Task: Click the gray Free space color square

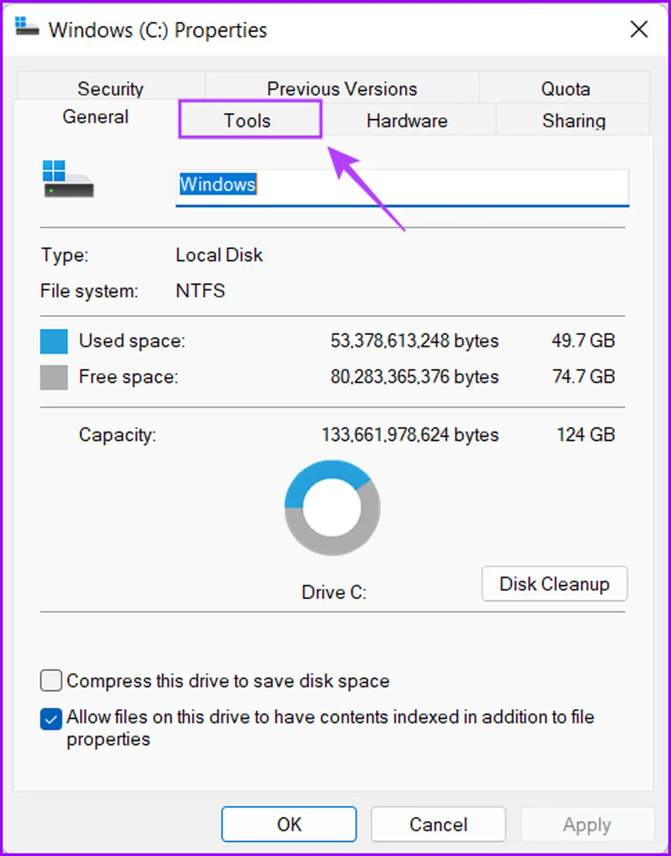Action: [54, 377]
